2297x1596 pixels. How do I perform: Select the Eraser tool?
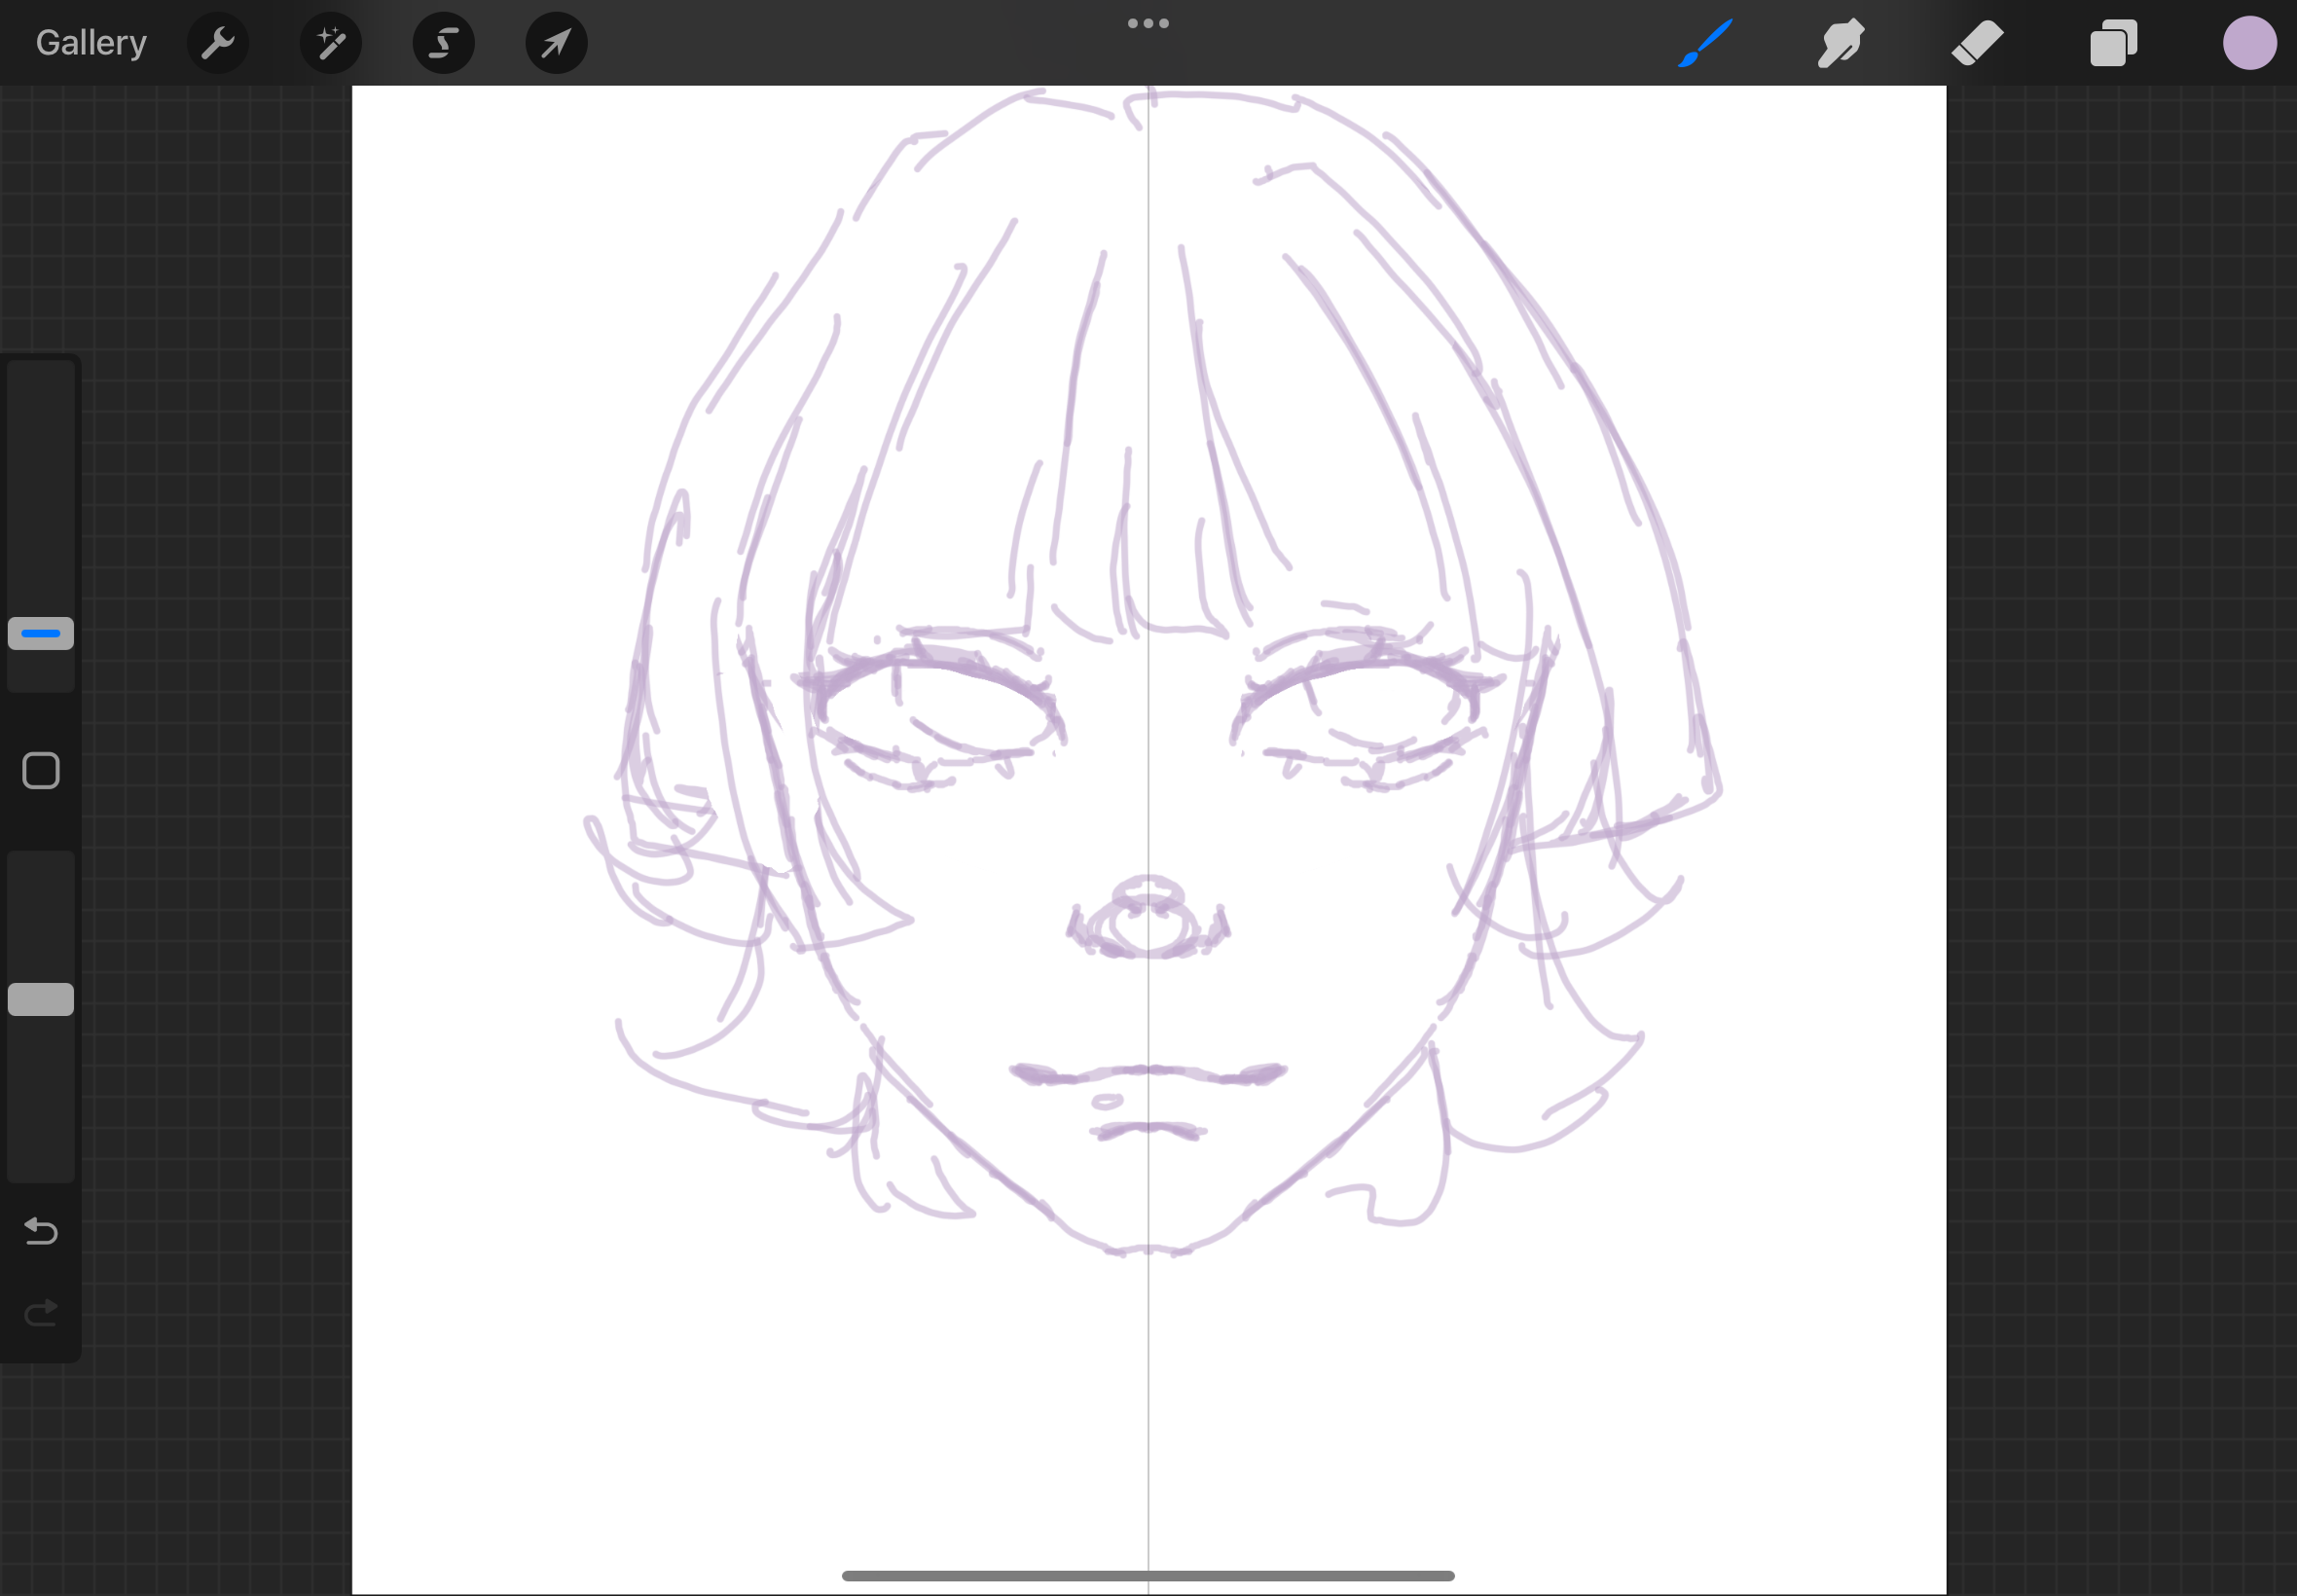[1977, 43]
